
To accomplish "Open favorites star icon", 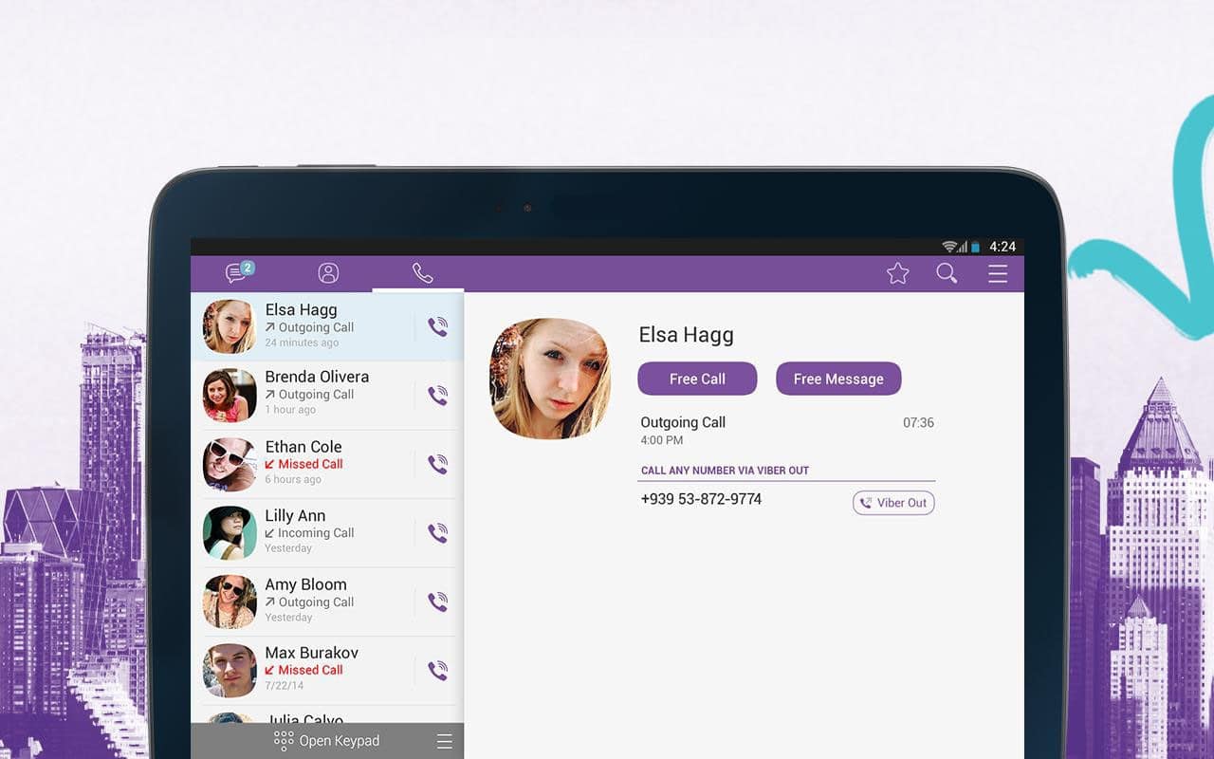I will [x=897, y=273].
